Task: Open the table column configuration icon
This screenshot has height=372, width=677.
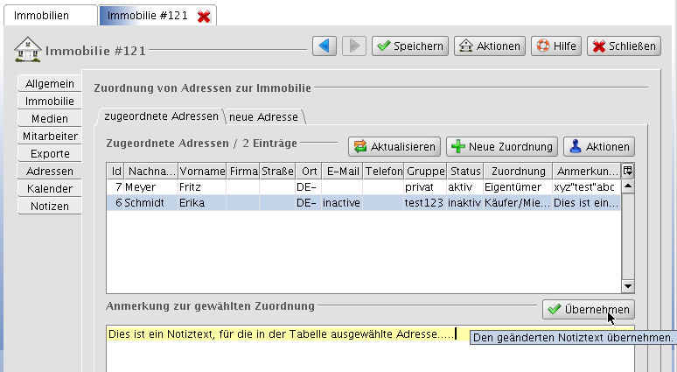Action: click(627, 171)
